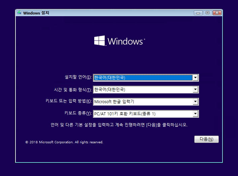Click the instruction text mentioning [다음]
Viewport: 238px width, 176px height.
click(x=119, y=125)
